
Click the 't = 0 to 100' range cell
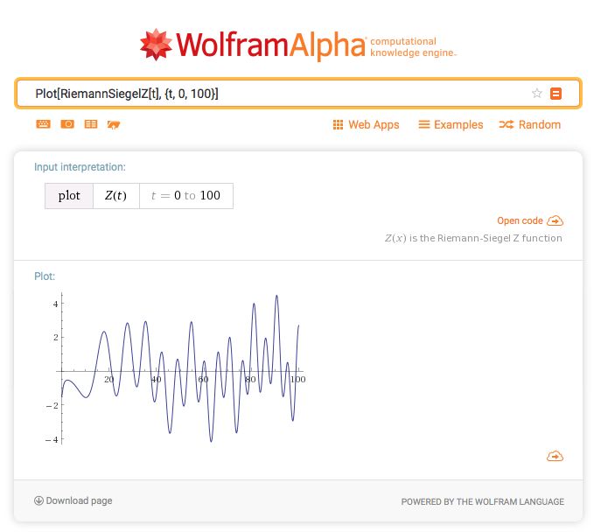[185, 196]
